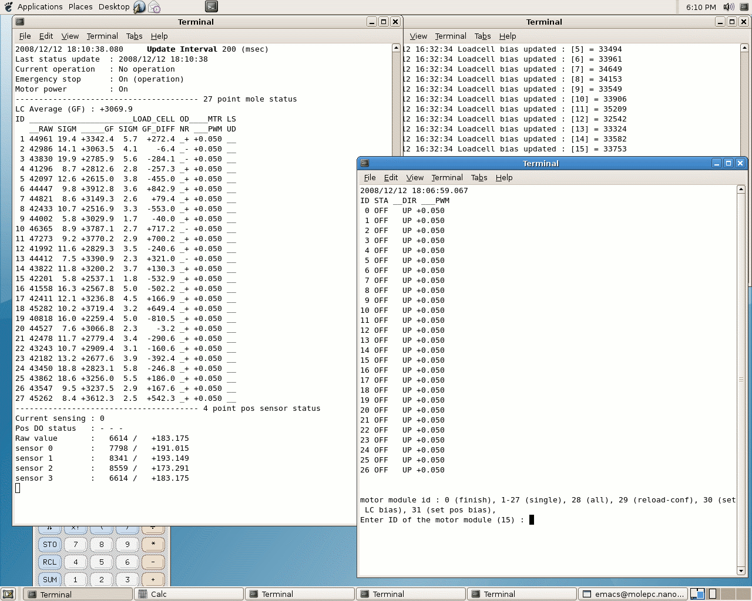Open window menu icon of motor module Terminal
The width and height of the screenshot is (752, 601).
coord(364,163)
